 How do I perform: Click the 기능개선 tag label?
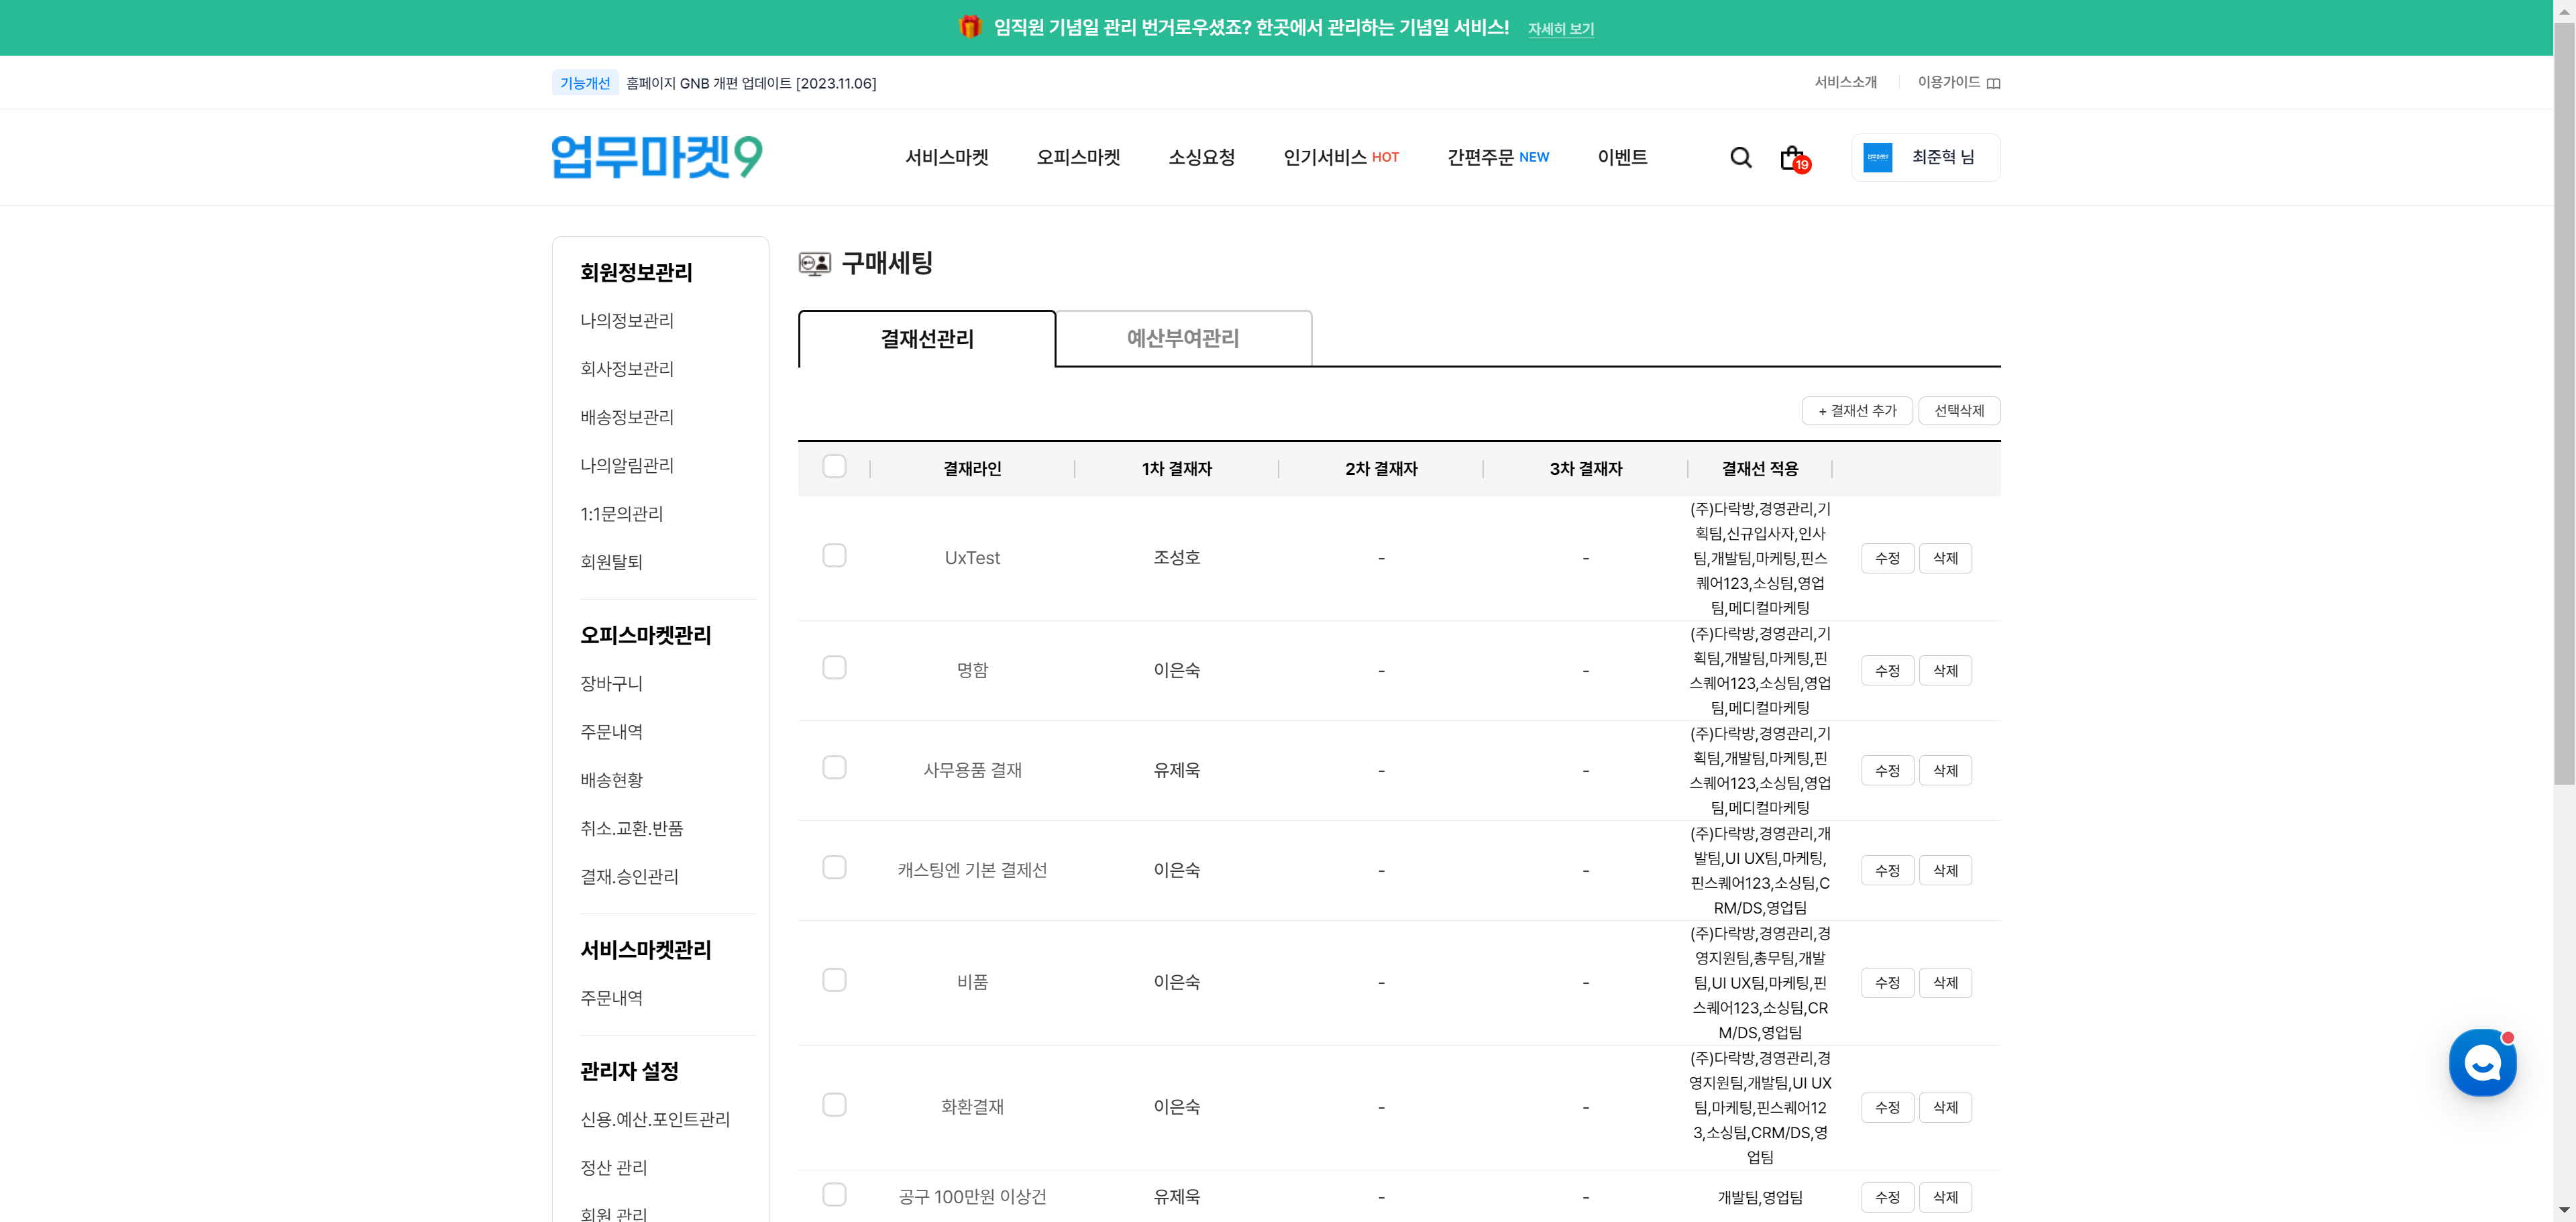point(584,83)
